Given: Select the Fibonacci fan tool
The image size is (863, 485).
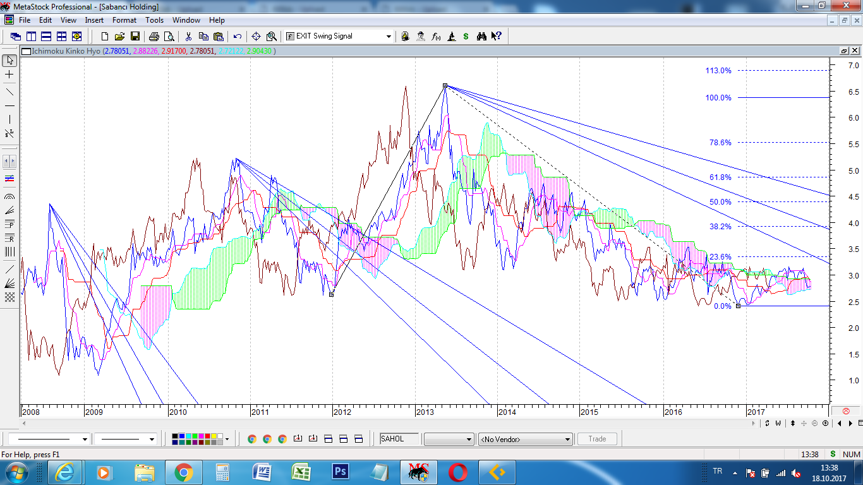Looking at the screenshot, I should pos(10,210).
